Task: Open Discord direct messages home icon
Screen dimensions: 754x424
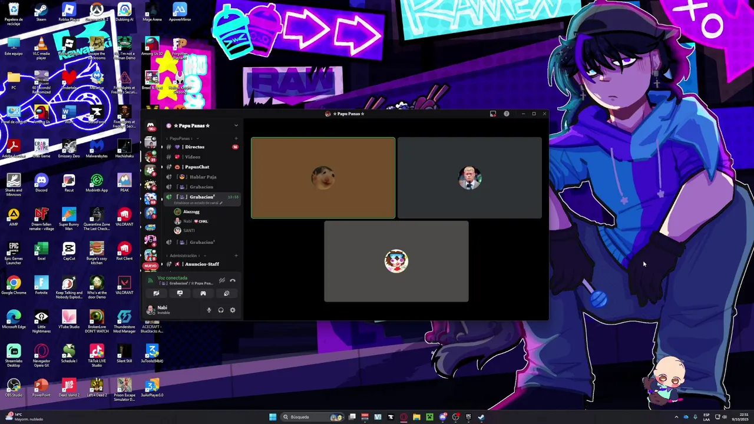Action: (x=151, y=125)
